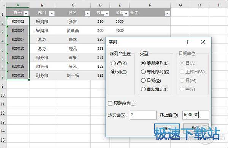Select column B header
This screenshot has width=228, height=148.
point(42,5)
